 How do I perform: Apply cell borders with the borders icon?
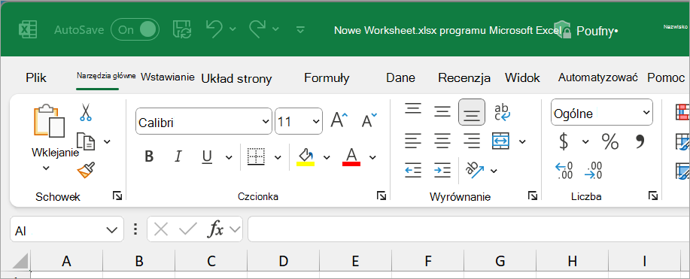pos(256,156)
